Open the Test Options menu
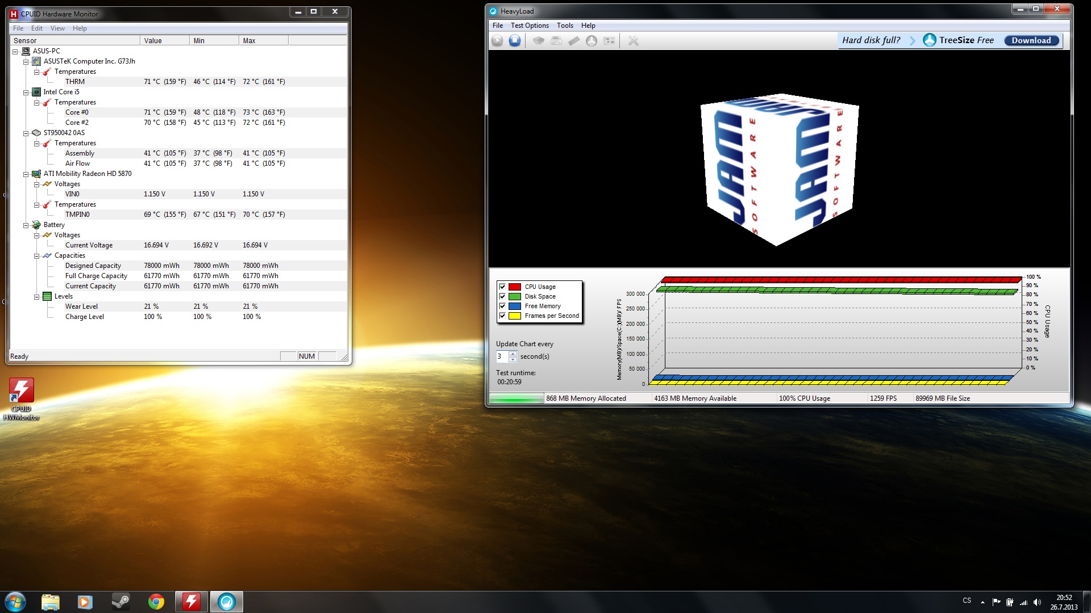 pyautogui.click(x=529, y=26)
